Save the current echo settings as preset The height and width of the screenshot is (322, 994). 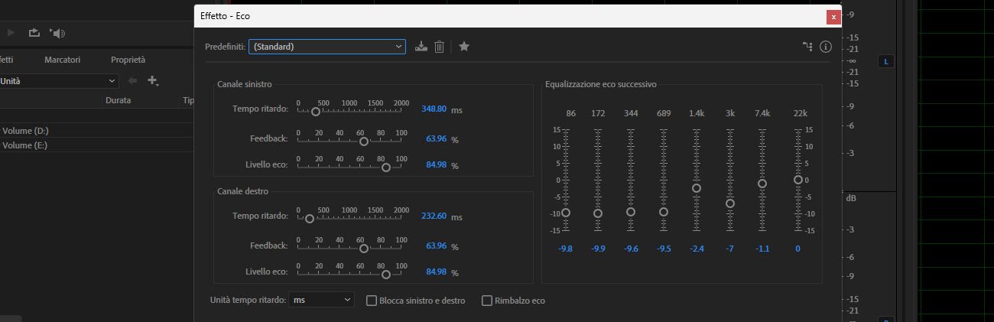[421, 47]
